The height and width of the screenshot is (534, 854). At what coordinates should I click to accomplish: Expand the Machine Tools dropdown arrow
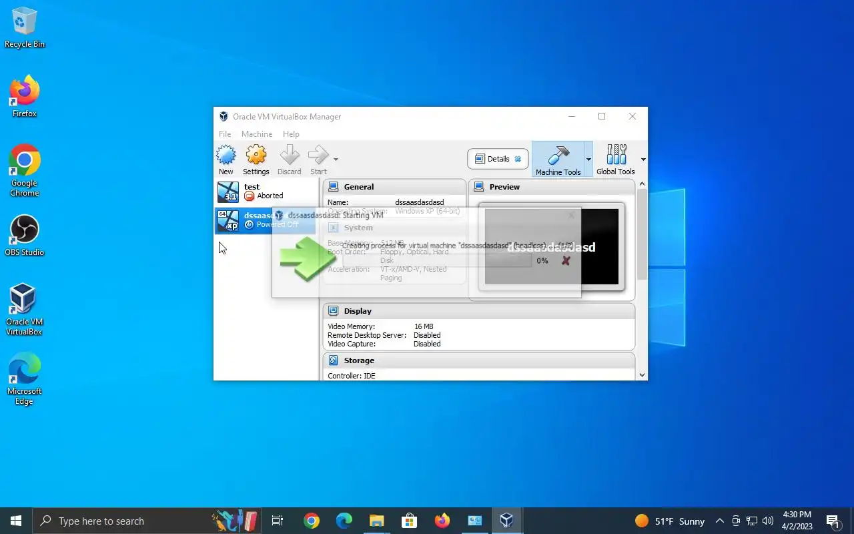(x=588, y=160)
